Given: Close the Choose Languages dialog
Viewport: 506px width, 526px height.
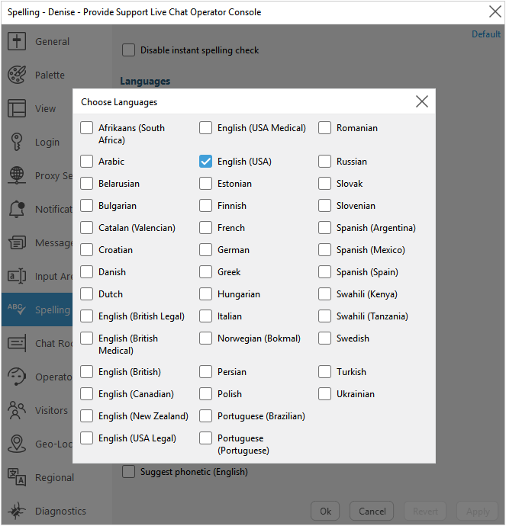Looking at the screenshot, I should pyautogui.click(x=422, y=101).
